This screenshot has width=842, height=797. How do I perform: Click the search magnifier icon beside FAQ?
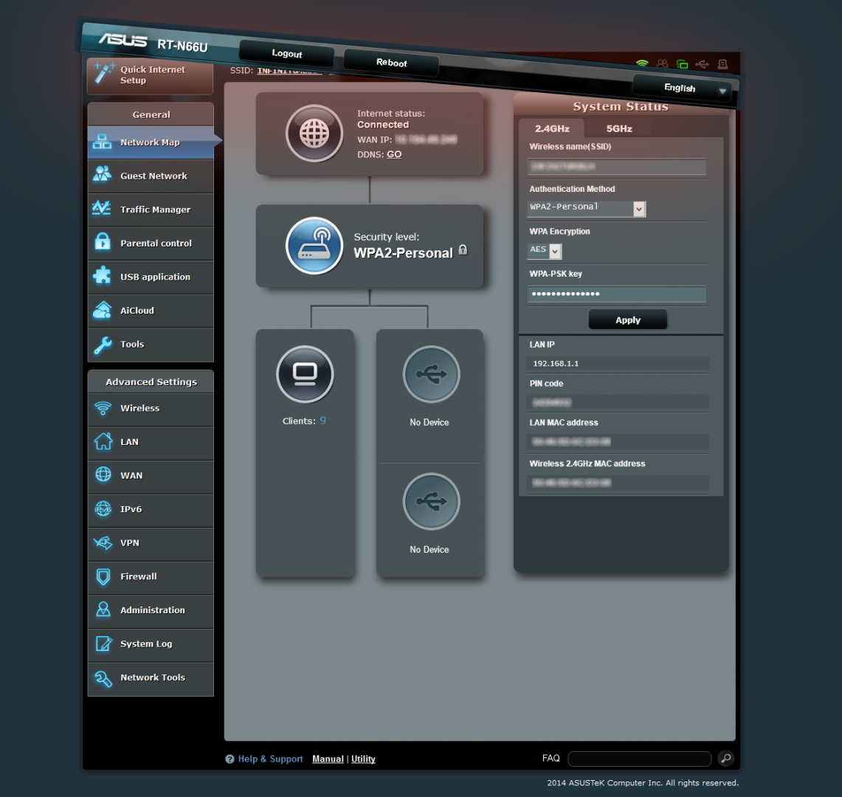click(725, 759)
